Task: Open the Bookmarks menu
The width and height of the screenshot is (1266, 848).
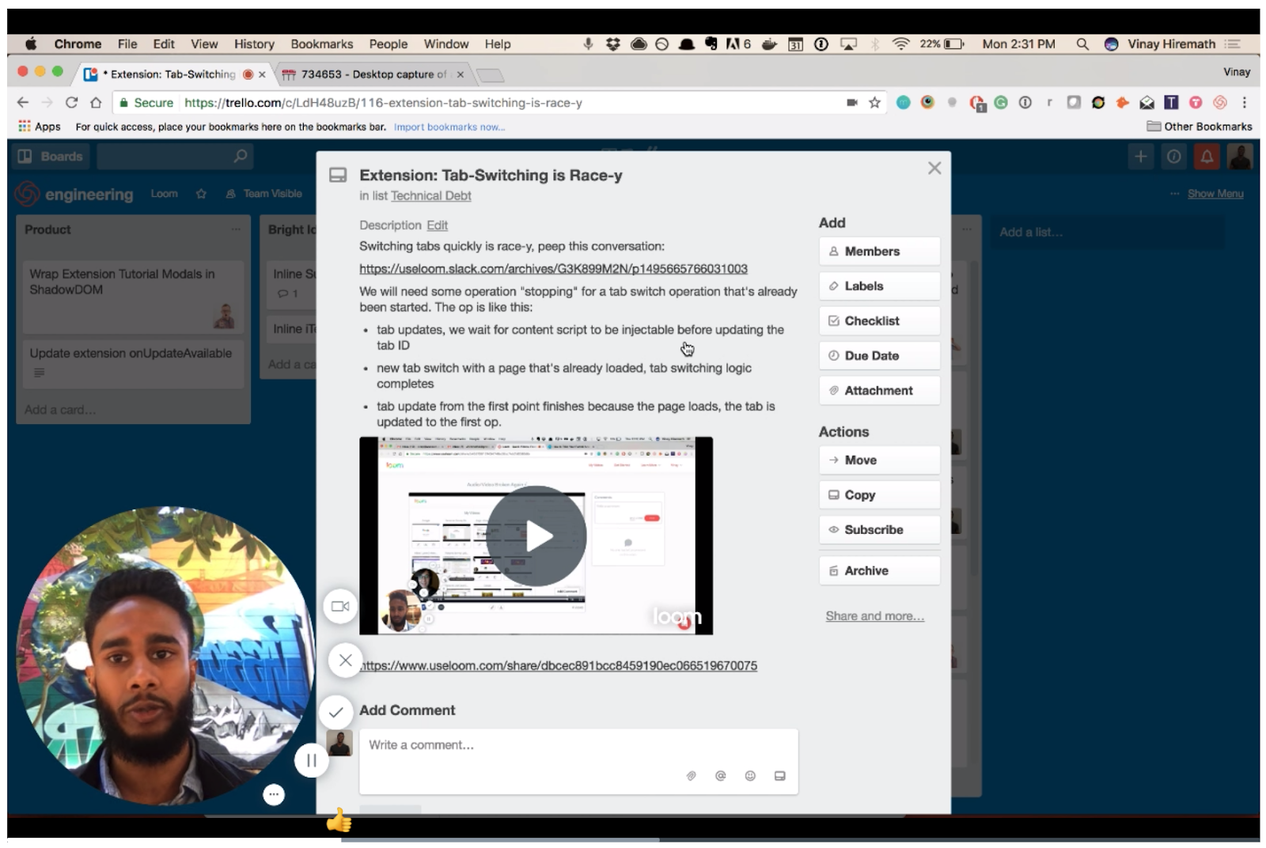Action: coord(322,44)
